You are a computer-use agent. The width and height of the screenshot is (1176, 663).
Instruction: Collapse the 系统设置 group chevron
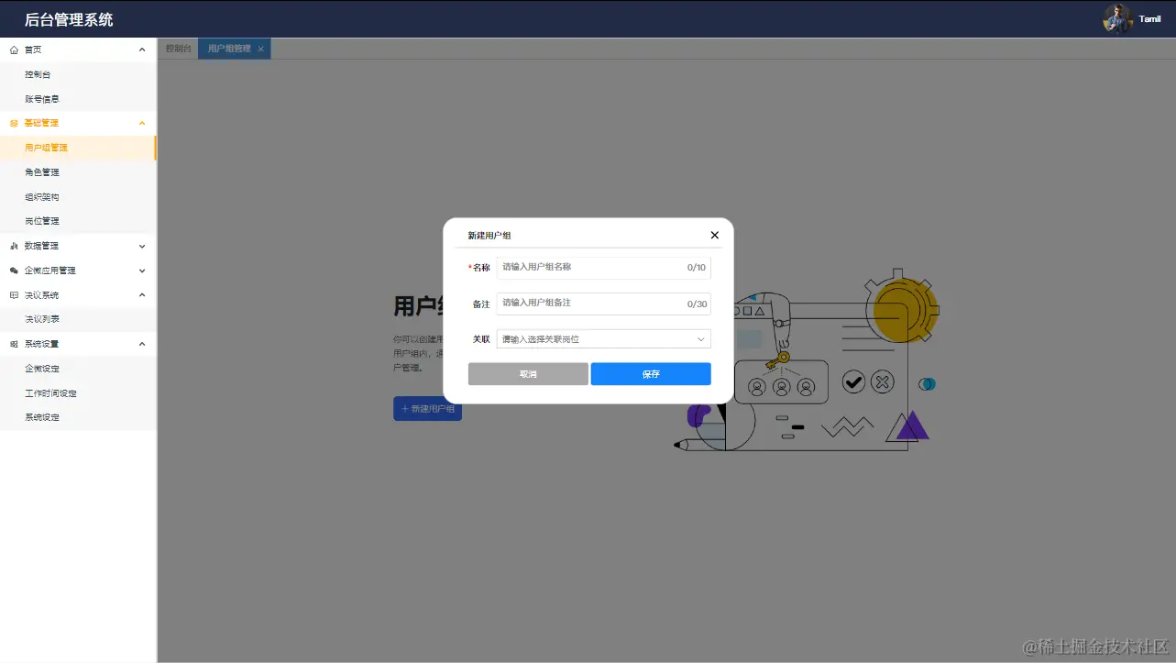click(x=142, y=344)
